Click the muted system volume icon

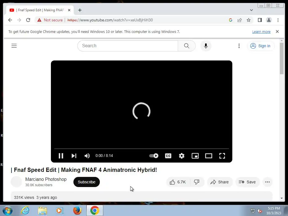[260, 211]
